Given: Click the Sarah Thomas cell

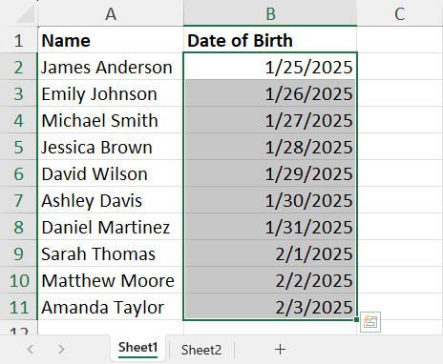Looking at the screenshot, I should coord(111,253).
